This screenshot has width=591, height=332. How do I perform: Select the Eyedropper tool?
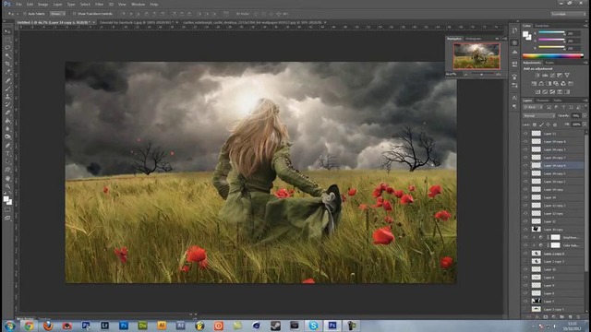[7, 72]
